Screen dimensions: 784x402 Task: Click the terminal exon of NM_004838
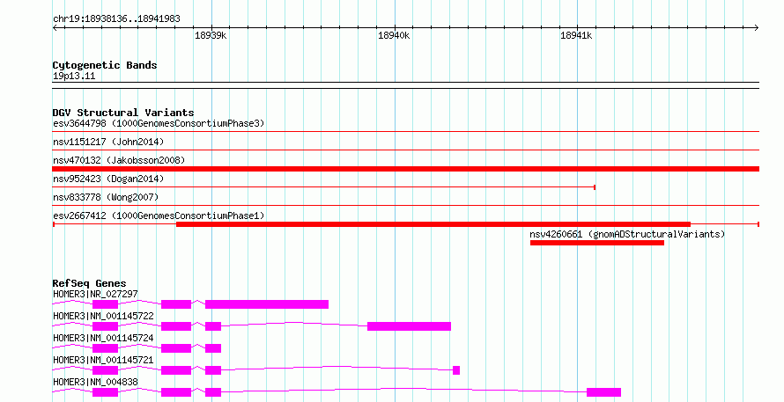(x=603, y=392)
